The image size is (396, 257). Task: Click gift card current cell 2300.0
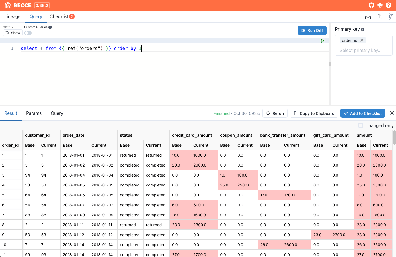click(x=342, y=235)
